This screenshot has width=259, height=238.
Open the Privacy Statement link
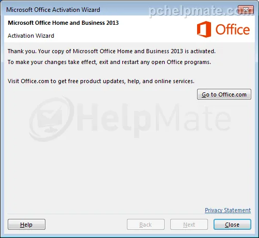(x=228, y=210)
